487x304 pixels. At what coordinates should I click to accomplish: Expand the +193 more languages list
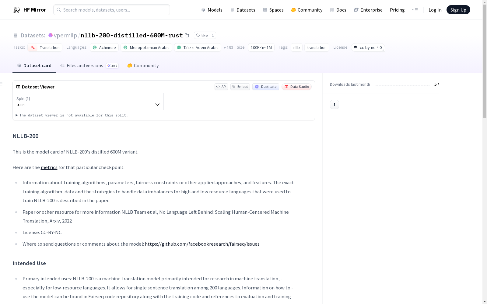point(228,47)
